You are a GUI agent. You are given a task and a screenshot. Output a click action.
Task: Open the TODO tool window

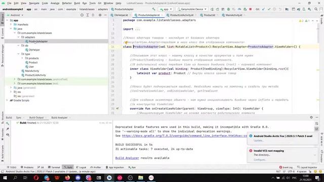pyautogui.click(x=11, y=167)
